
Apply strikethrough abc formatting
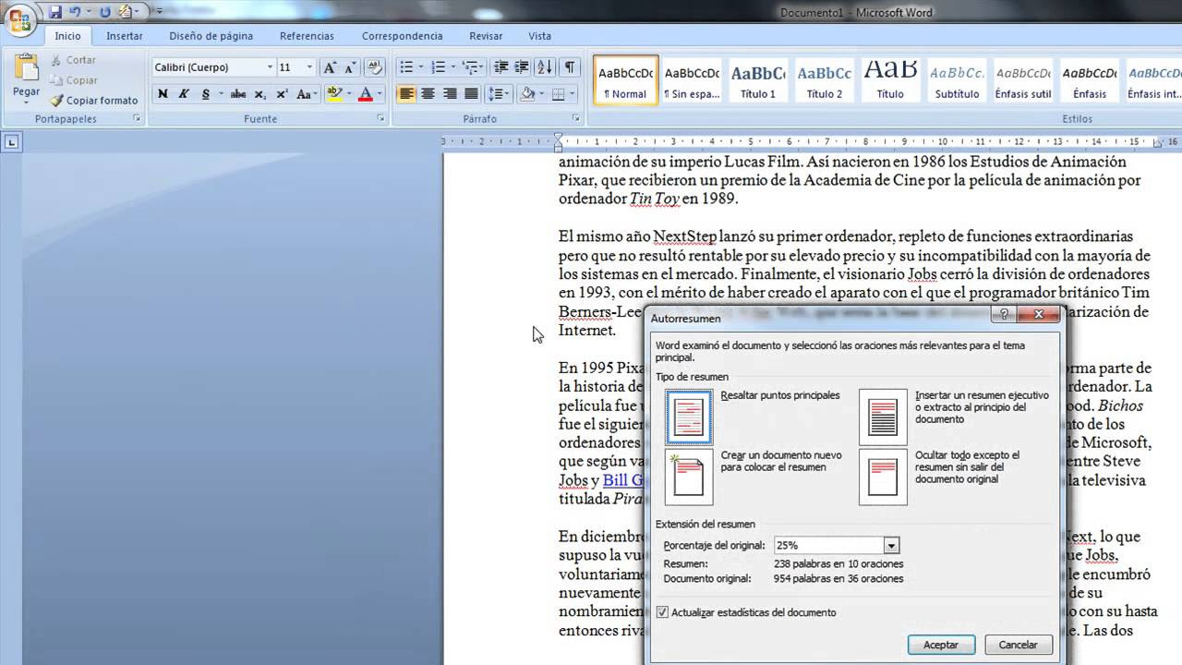(x=238, y=93)
